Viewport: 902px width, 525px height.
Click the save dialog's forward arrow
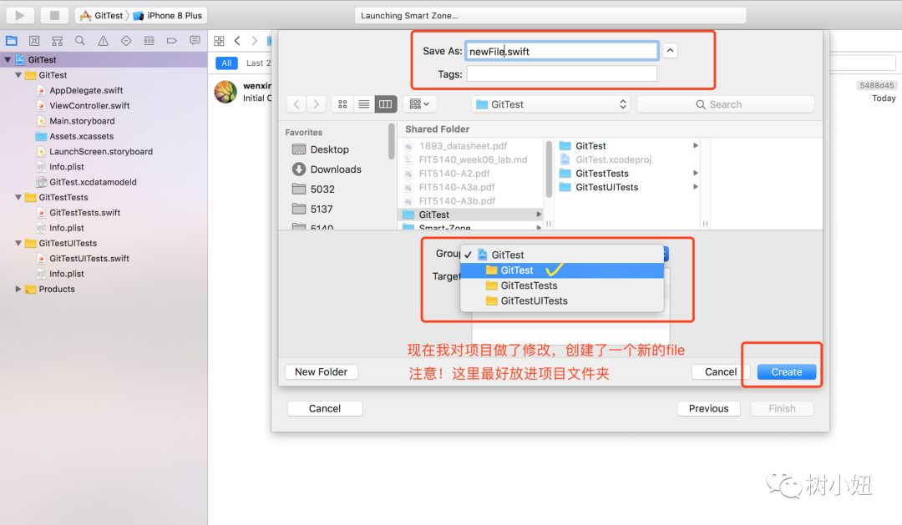pos(316,104)
